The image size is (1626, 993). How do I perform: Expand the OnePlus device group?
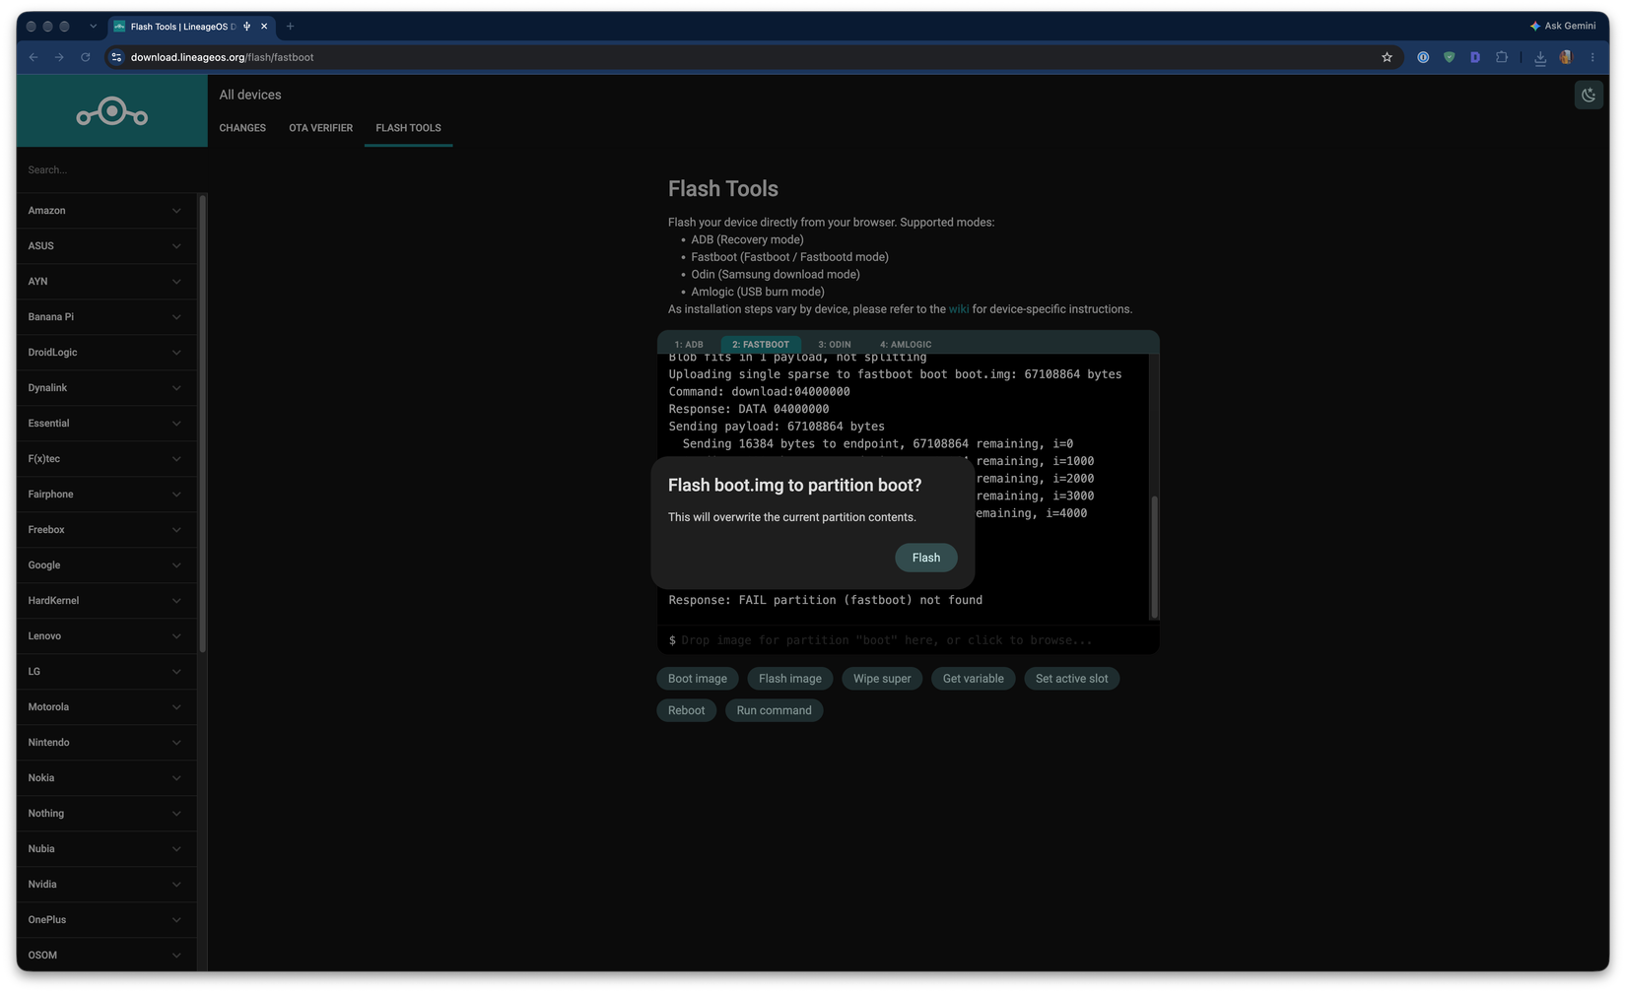point(106,920)
